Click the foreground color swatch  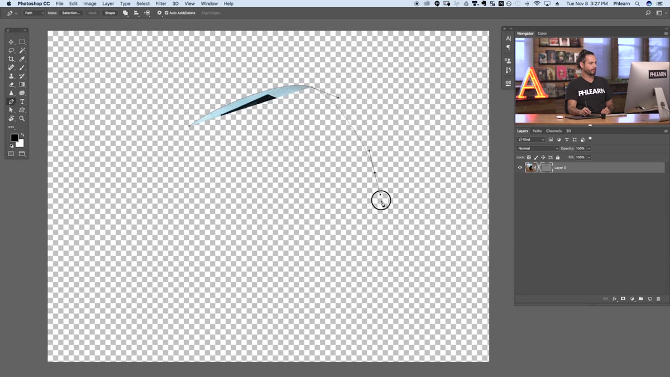point(14,138)
